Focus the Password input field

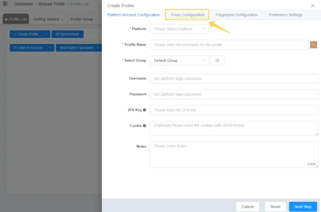pyautogui.click(x=234, y=94)
